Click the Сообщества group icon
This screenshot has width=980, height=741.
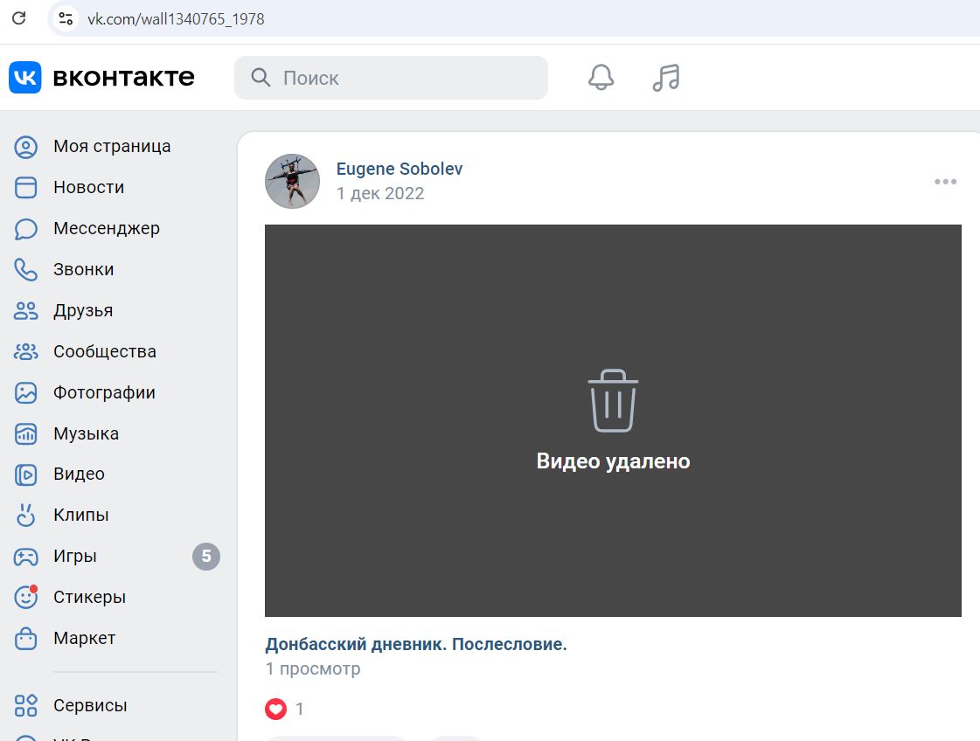click(25, 352)
